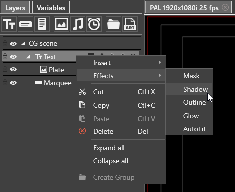The height and width of the screenshot is (192, 235).
Task: Select the PAL 1920x1080i 25 fps tab
Action: tap(184, 8)
